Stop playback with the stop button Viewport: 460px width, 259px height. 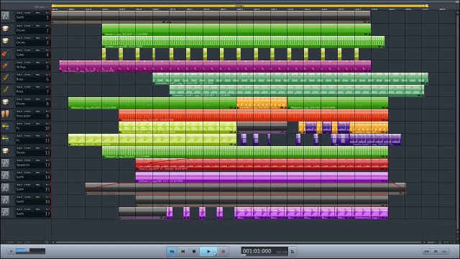tap(194, 251)
